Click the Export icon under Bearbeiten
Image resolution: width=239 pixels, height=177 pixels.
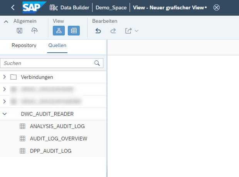point(128,31)
